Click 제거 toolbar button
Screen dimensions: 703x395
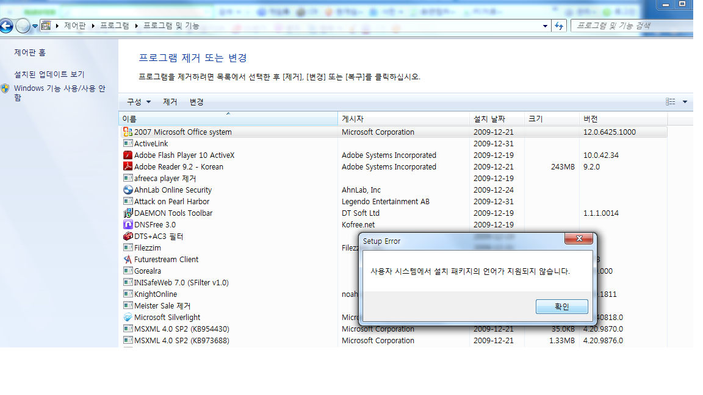click(x=170, y=102)
